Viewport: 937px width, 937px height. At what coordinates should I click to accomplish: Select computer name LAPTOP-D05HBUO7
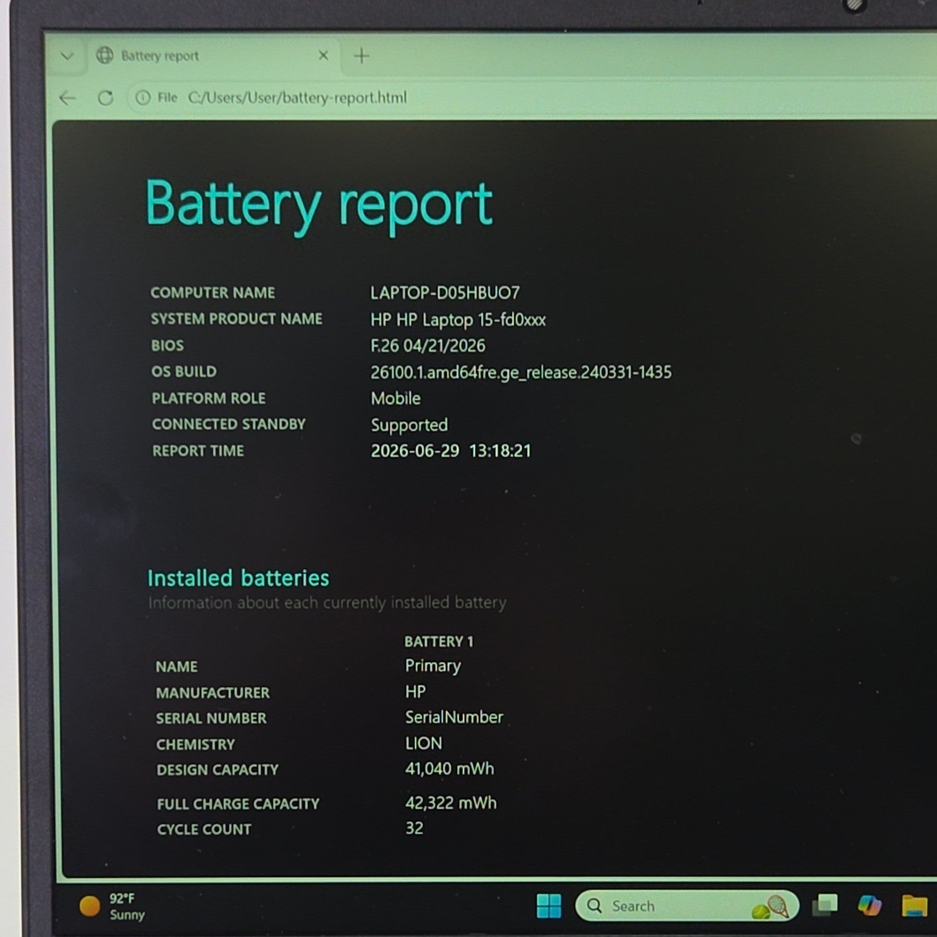point(445,292)
